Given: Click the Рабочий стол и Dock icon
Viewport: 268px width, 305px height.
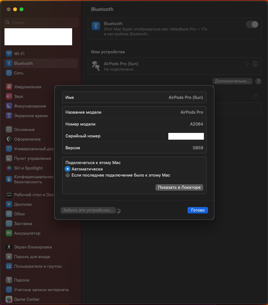Looking at the screenshot, I should tap(9, 195).
